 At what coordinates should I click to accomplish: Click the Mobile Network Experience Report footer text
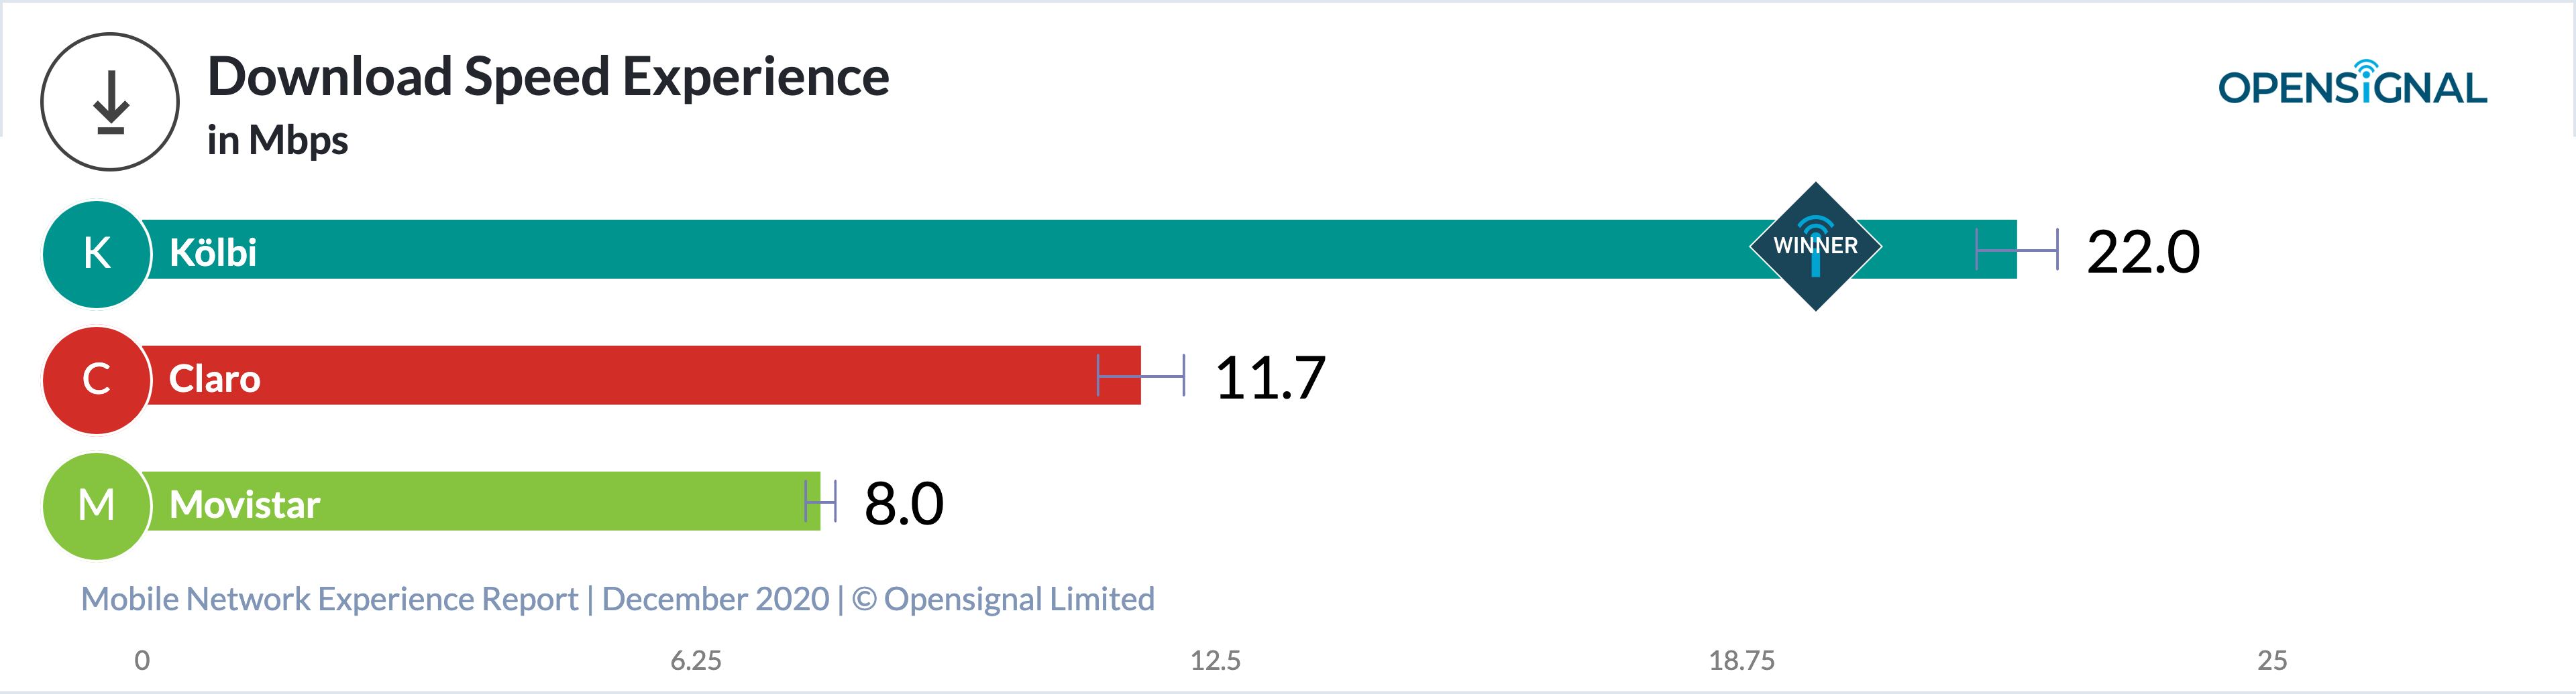tap(617, 599)
